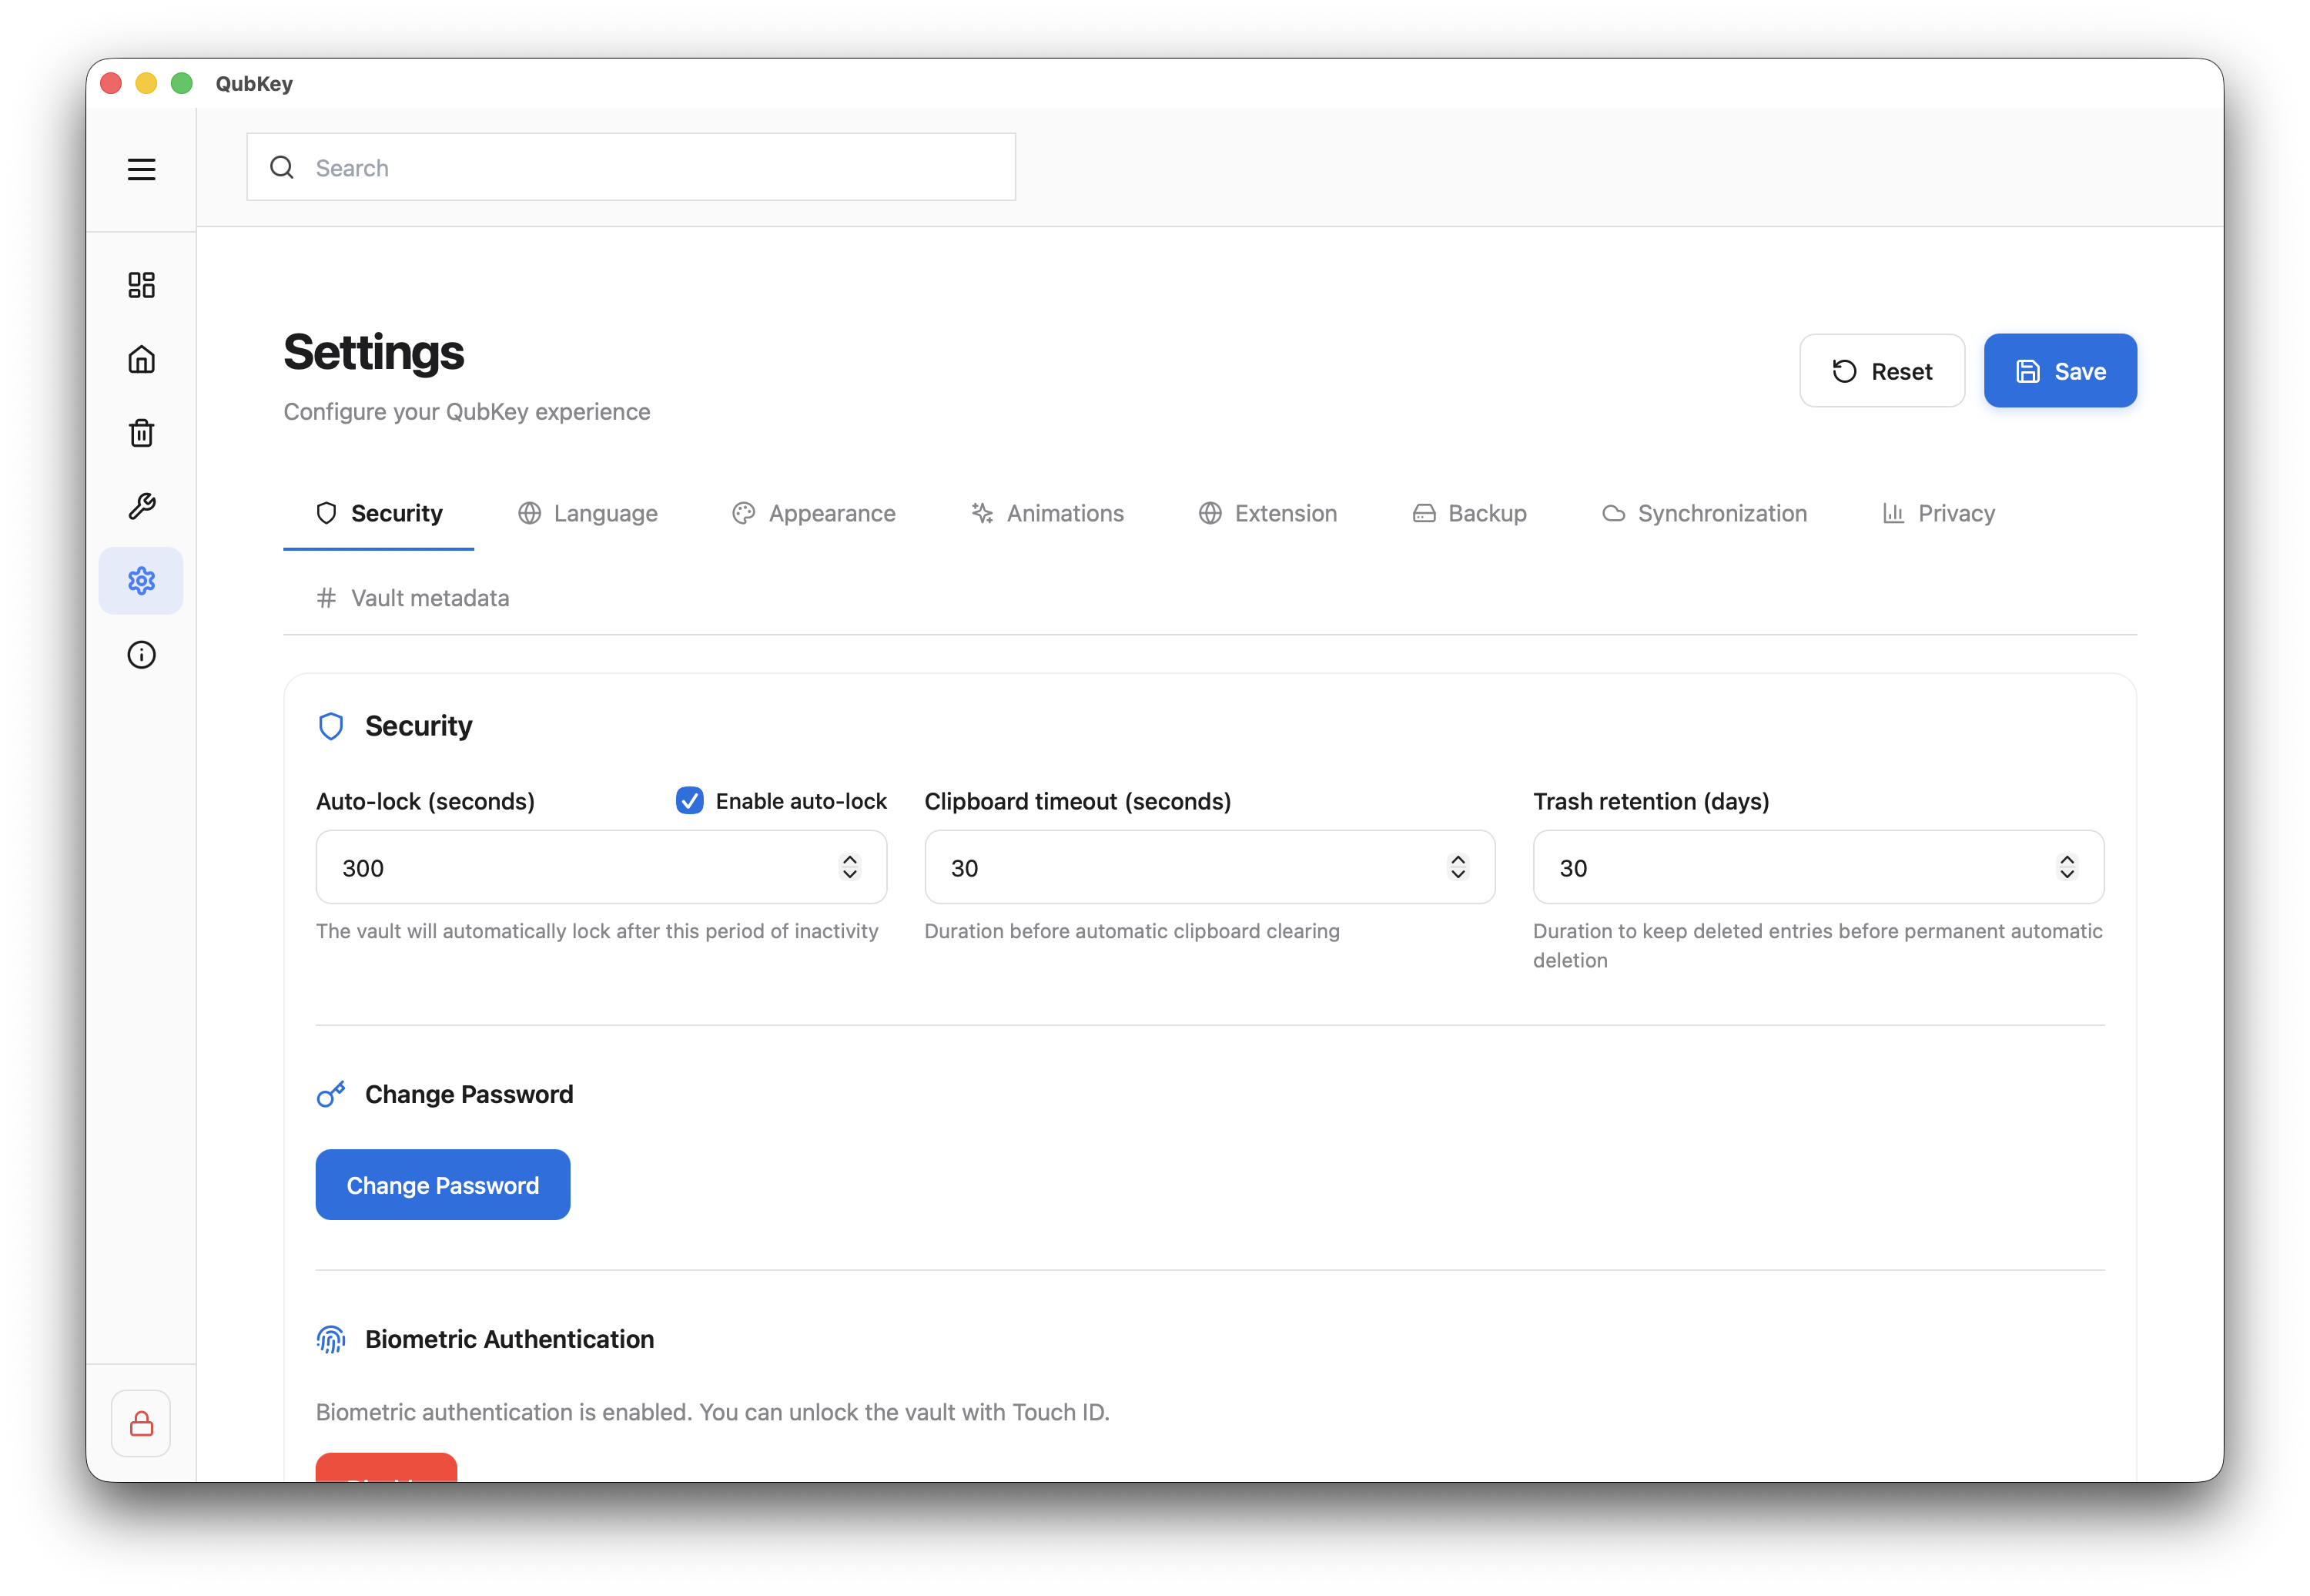Click the 'Duration before automatic clipboard clearing' text
Viewport: 2310px width, 1596px height.
[x=1131, y=931]
